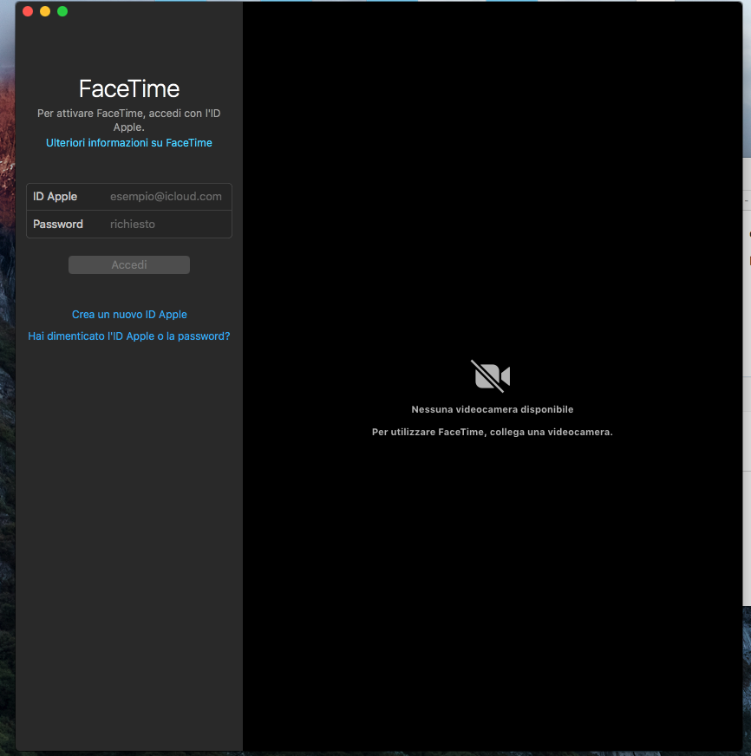Open the Ulteriori informazioni su FaceTime link

[129, 143]
